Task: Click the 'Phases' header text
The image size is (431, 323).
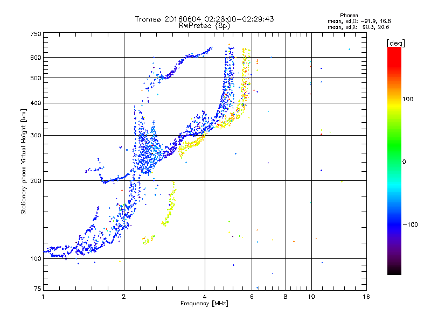Action: (x=349, y=16)
